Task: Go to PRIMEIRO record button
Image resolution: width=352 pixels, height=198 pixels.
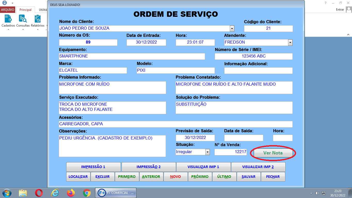Action: pos(127,177)
